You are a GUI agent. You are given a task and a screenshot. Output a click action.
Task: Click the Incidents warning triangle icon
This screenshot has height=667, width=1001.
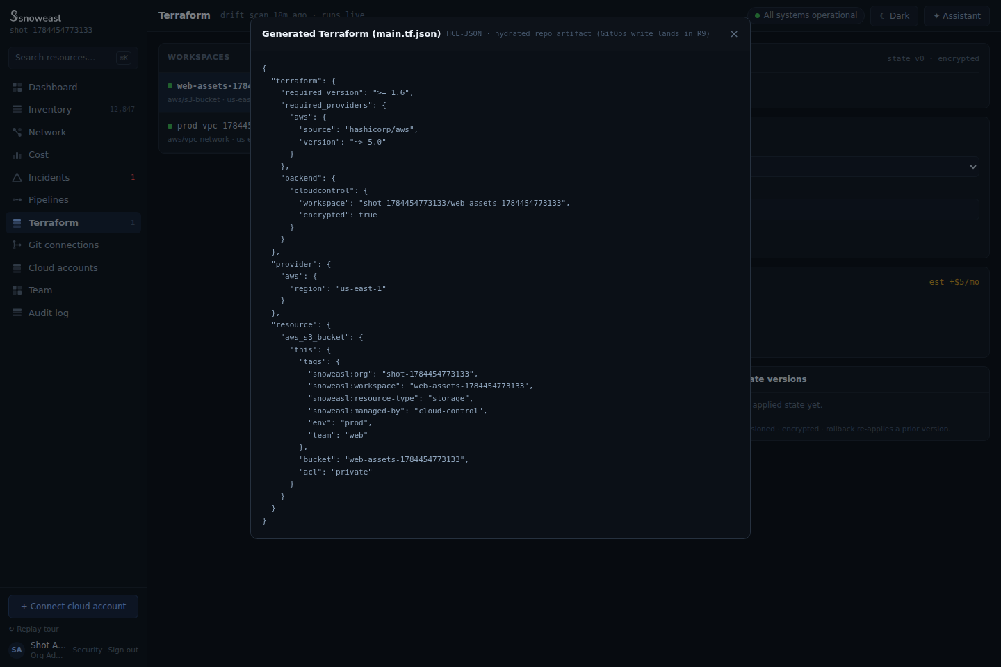[17, 178]
